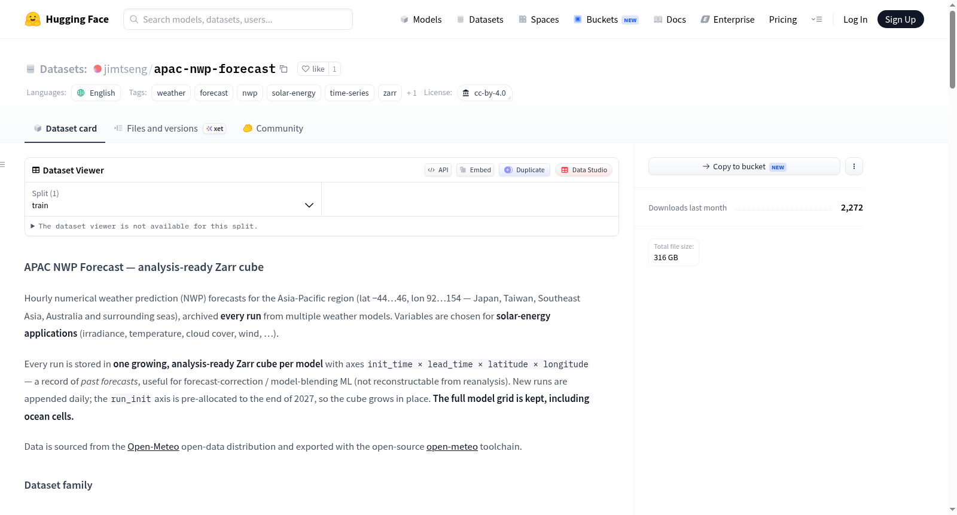The width and height of the screenshot is (957, 515).
Task: Expand the dataset viewer unavailable message
Action: pyautogui.click(x=144, y=226)
